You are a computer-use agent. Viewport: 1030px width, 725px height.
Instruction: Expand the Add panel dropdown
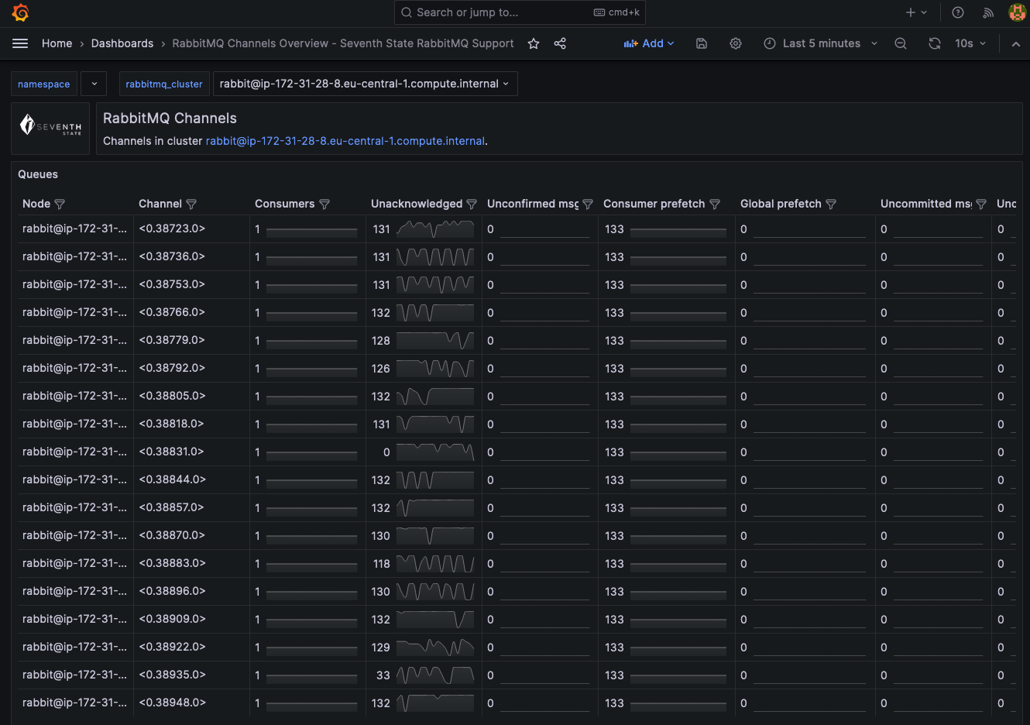pyautogui.click(x=649, y=43)
